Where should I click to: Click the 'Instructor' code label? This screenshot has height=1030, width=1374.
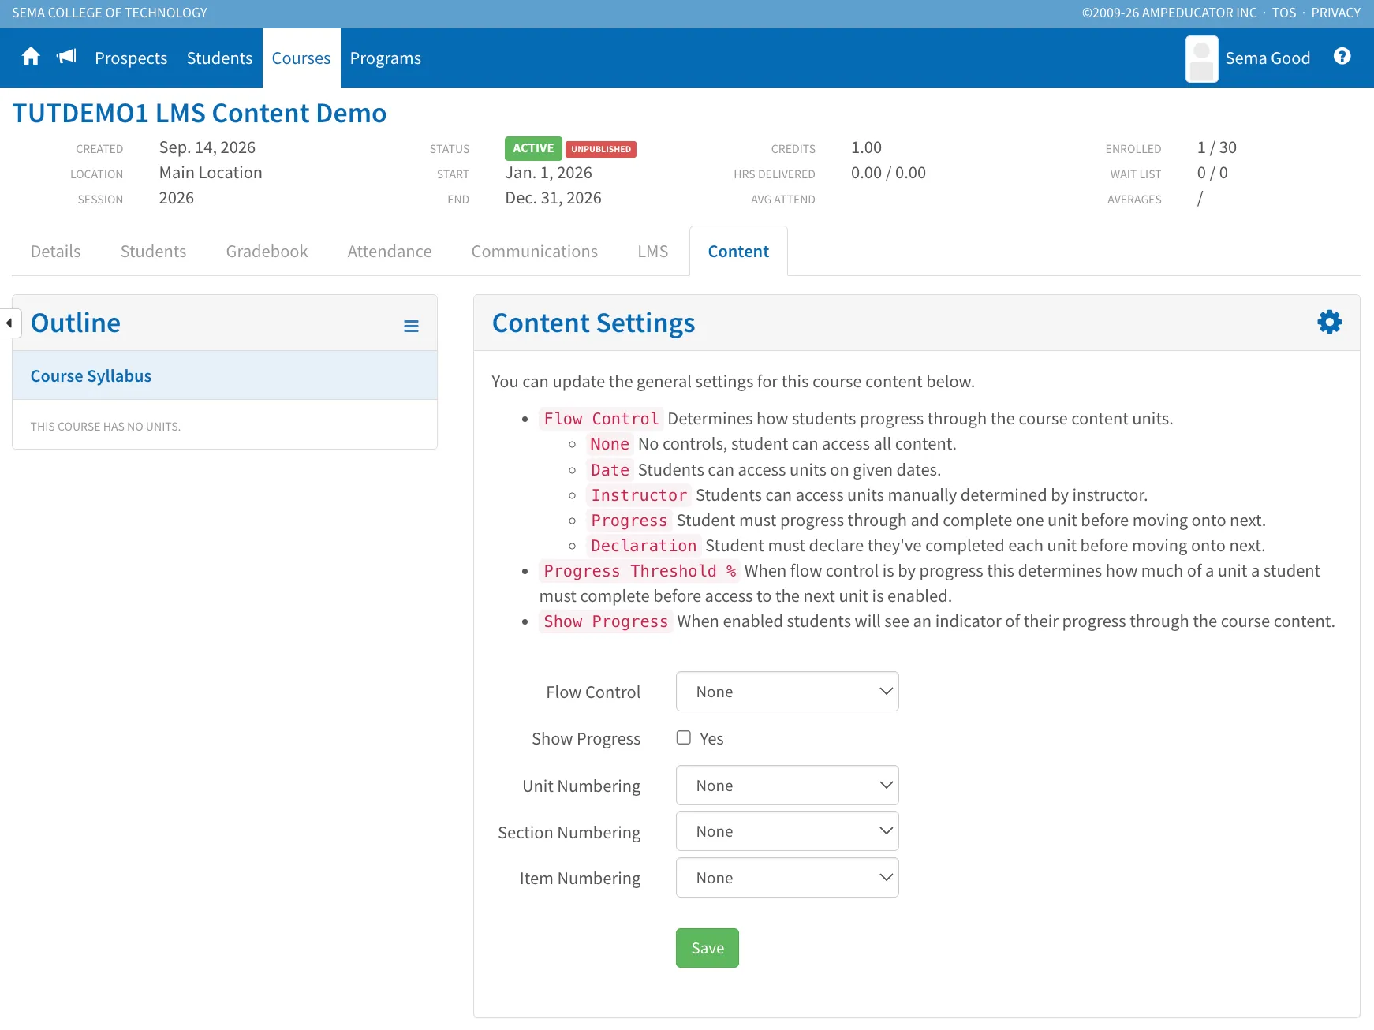click(639, 495)
